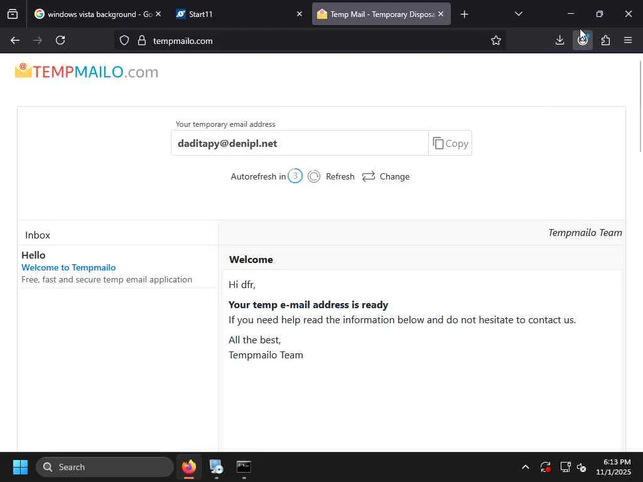The height and width of the screenshot is (482, 643).
Task: Close the windows vista background tab
Action: (x=158, y=14)
